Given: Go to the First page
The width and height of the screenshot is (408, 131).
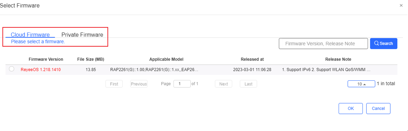Looking at the screenshot, I should click(x=114, y=84).
